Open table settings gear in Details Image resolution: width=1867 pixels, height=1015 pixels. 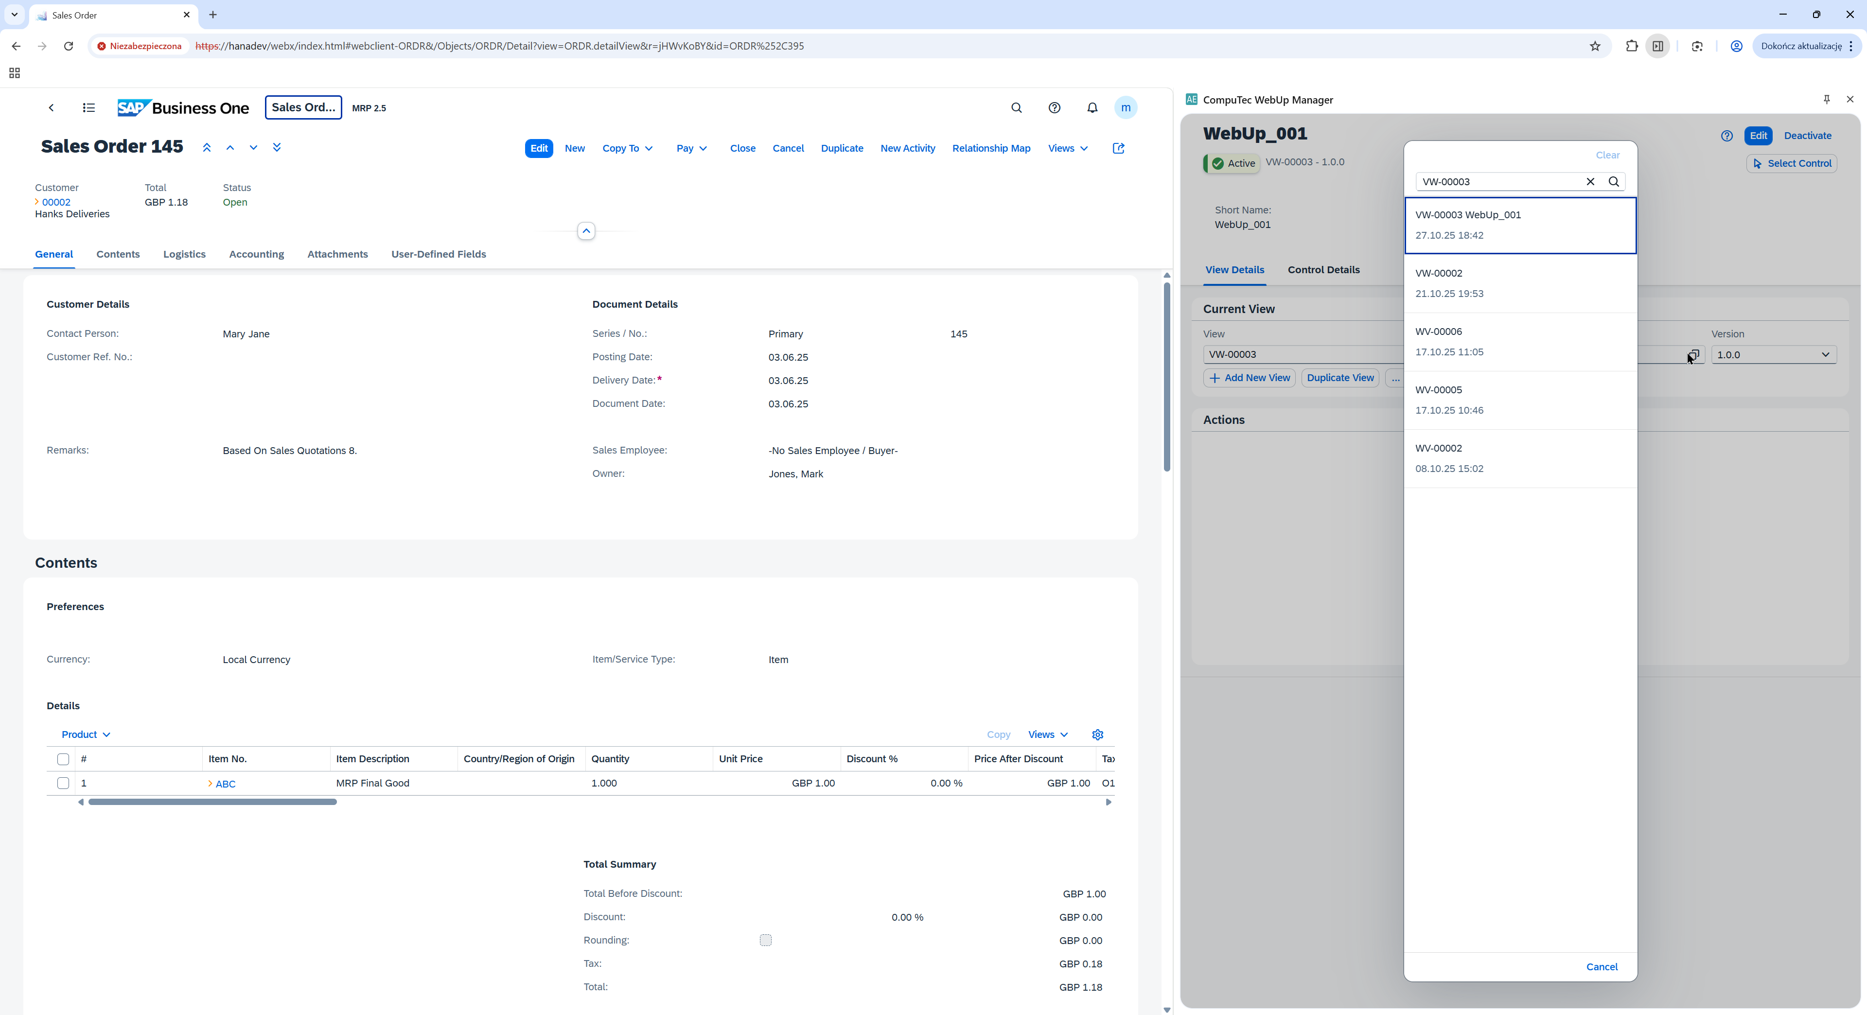click(x=1097, y=735)
